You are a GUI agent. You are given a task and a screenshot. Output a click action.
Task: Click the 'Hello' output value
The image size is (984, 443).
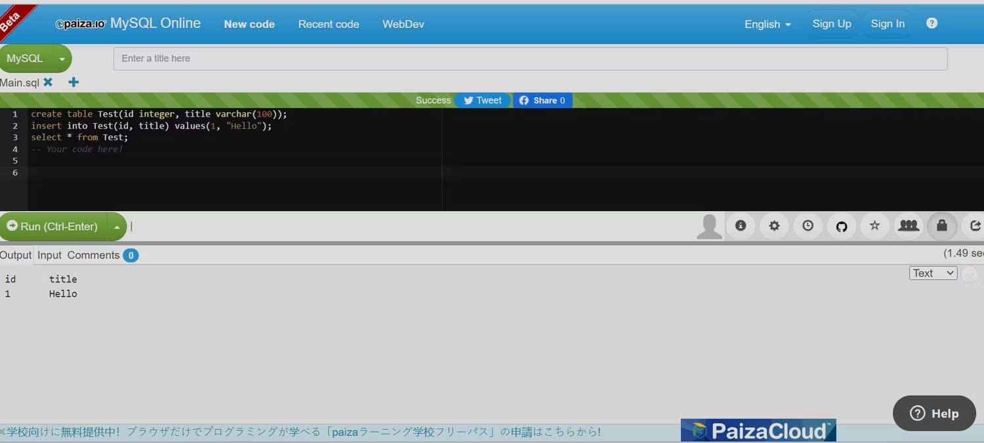[63, 294]
